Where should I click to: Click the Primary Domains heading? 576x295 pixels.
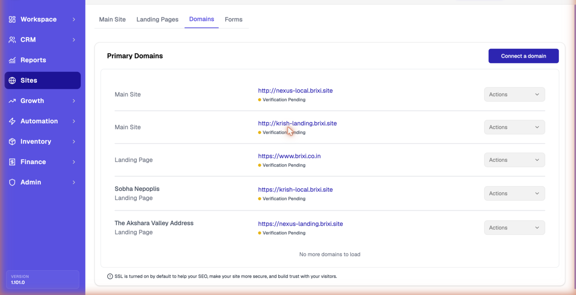coord(135,56)
